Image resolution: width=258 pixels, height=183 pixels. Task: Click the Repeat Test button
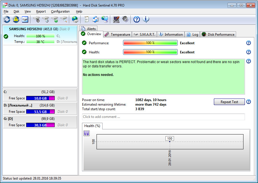tap(229, 102)
